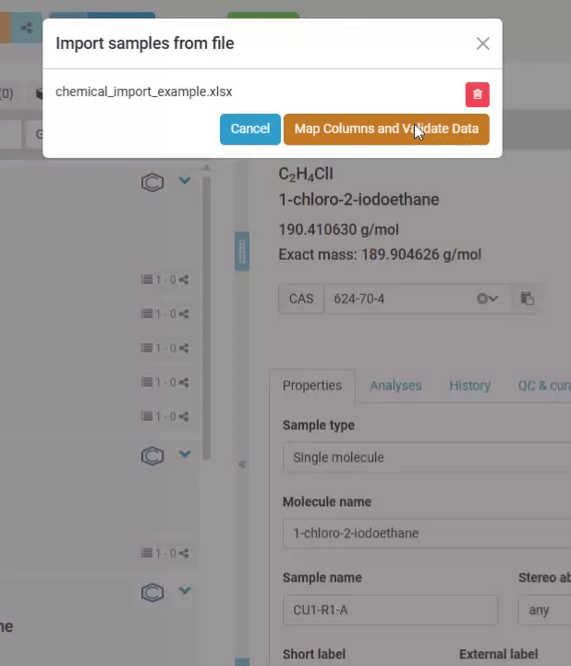Click the share icon in the top-left toolbar
This screenshot has width=571, height=666.
point(26,28)
